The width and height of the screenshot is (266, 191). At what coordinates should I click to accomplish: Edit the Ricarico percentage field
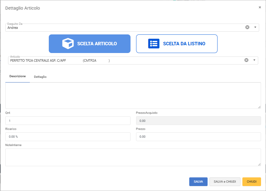coord(68,137)
